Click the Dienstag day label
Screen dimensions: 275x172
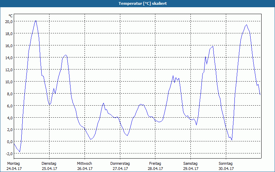tap(49, 164)
